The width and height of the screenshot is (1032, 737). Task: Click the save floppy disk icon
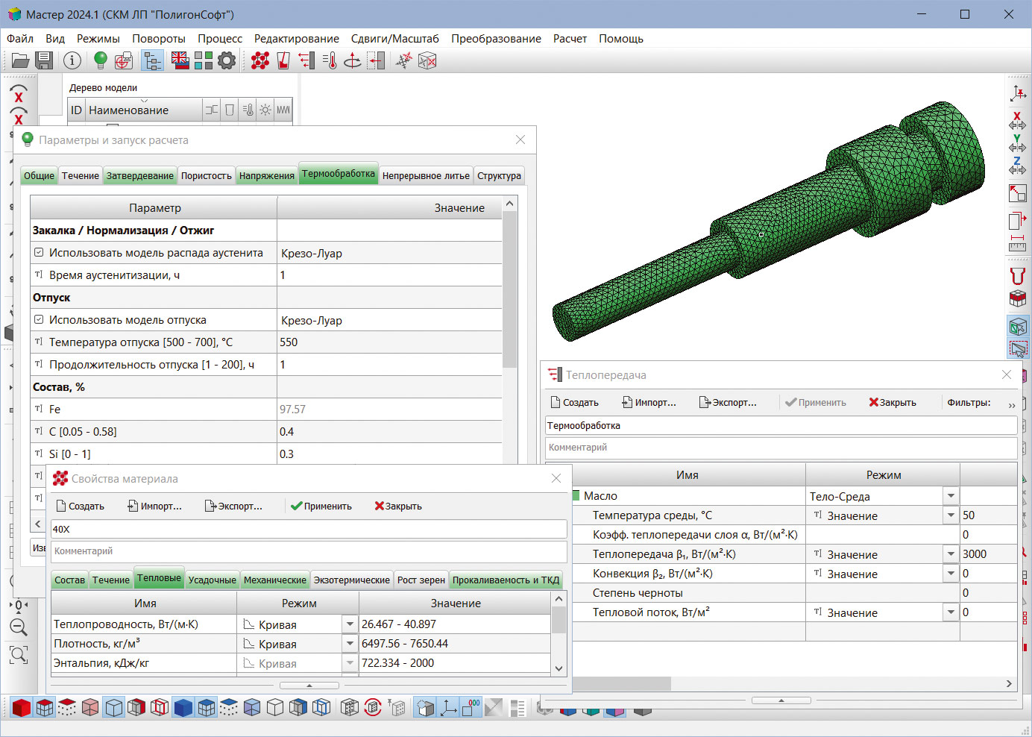(44, 60)
